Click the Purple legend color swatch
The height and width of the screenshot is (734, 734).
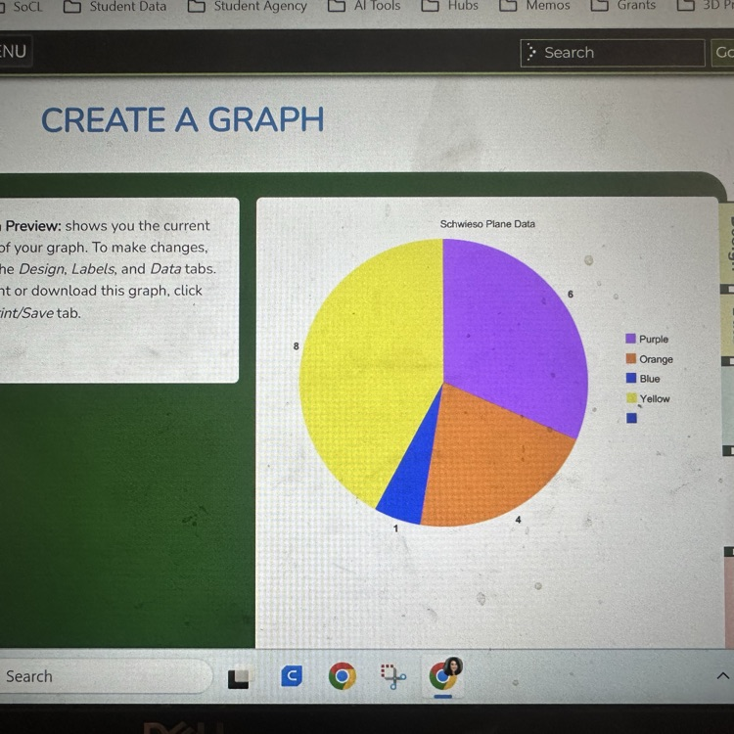(631, 339)
